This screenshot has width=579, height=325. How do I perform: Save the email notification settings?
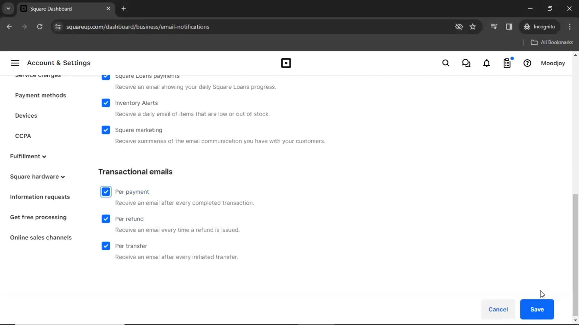pos(537,309)
